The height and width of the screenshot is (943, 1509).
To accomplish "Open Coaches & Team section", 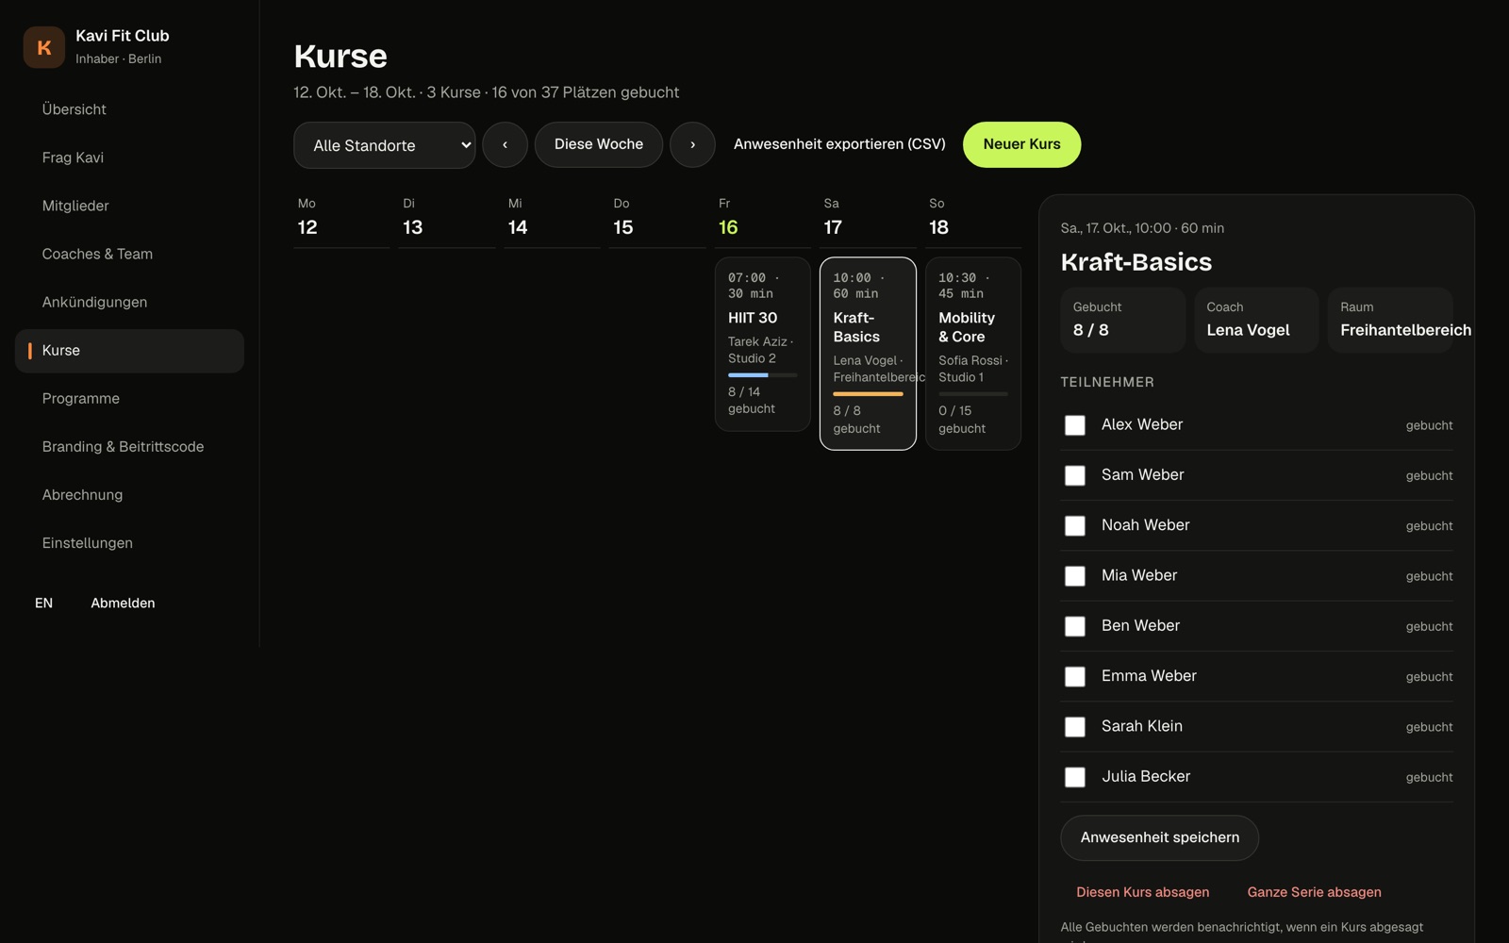I will tap(129, 254).
